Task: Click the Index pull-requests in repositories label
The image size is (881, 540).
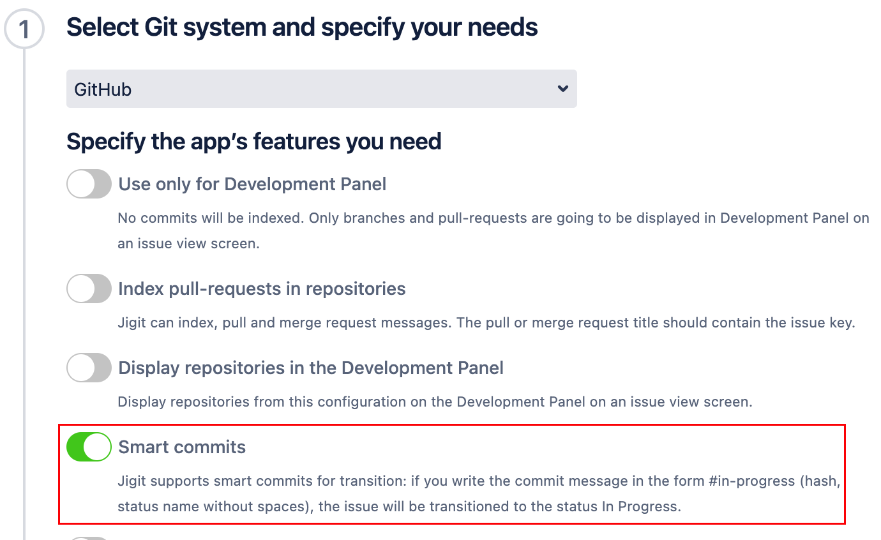Action: tap(262, 289)
